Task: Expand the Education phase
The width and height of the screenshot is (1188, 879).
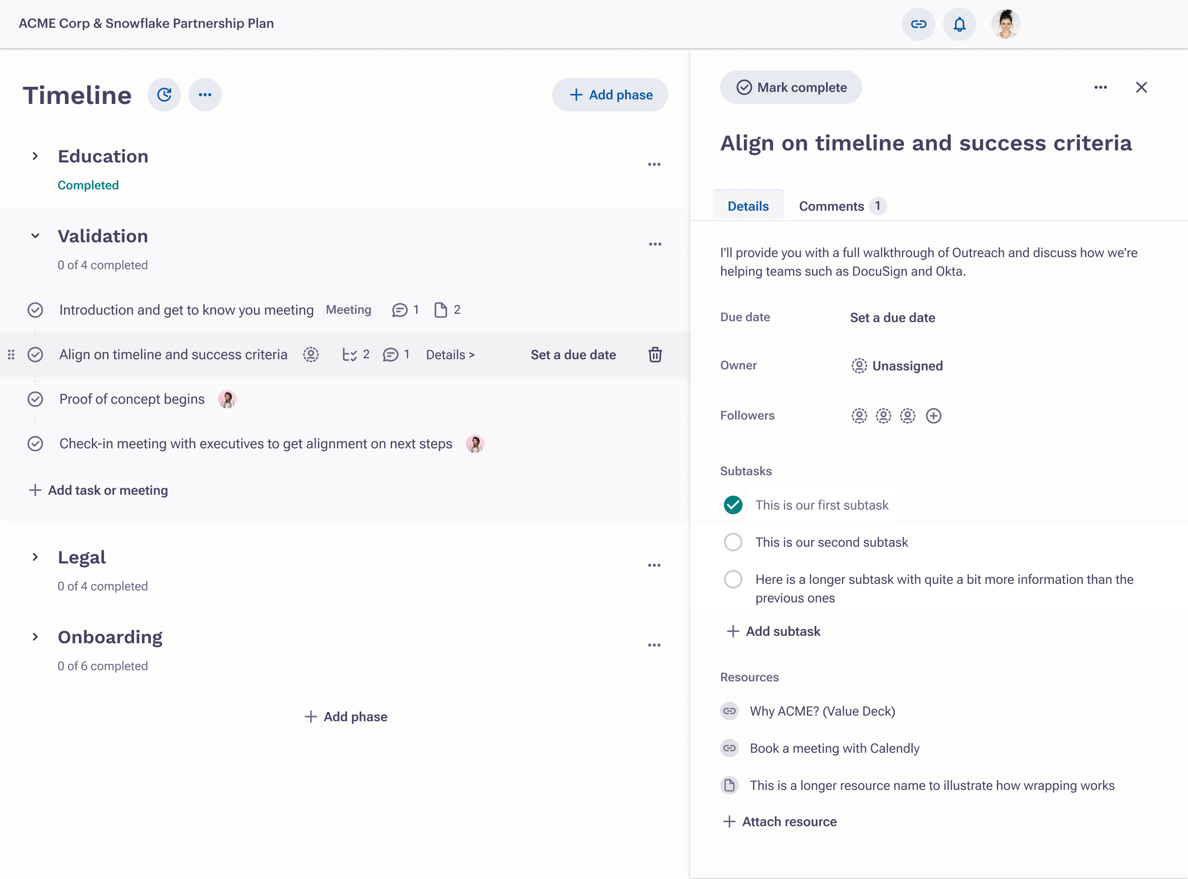Action: point(35,156)
